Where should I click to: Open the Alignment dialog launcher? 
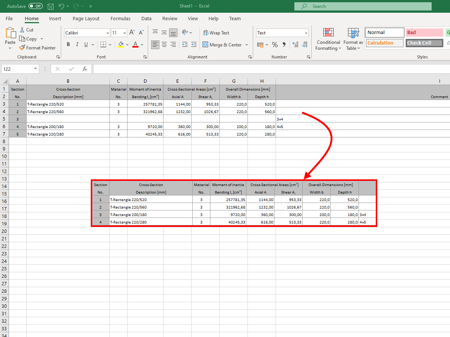pos(250,57)
